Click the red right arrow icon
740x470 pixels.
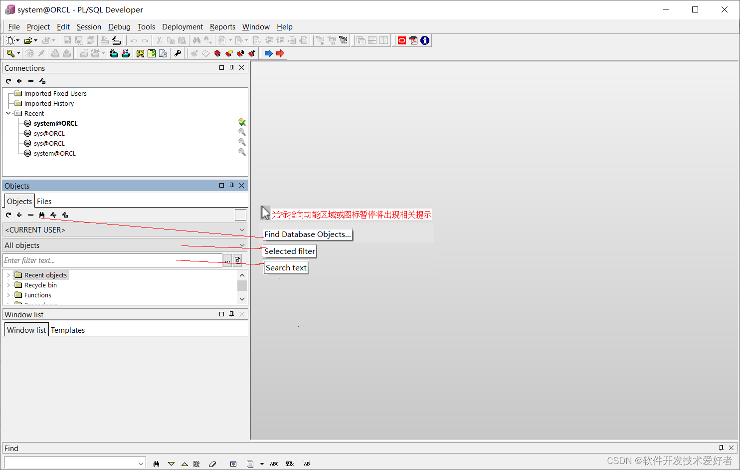280,53
